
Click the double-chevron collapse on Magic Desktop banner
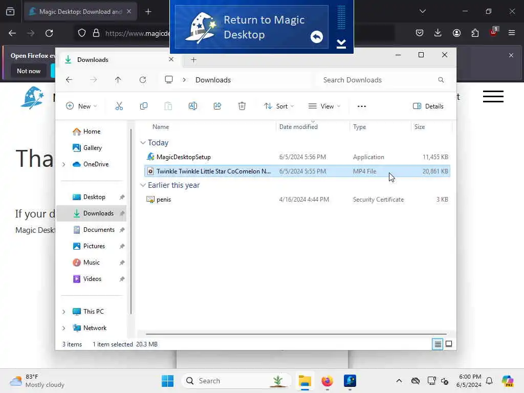(341, 43)
